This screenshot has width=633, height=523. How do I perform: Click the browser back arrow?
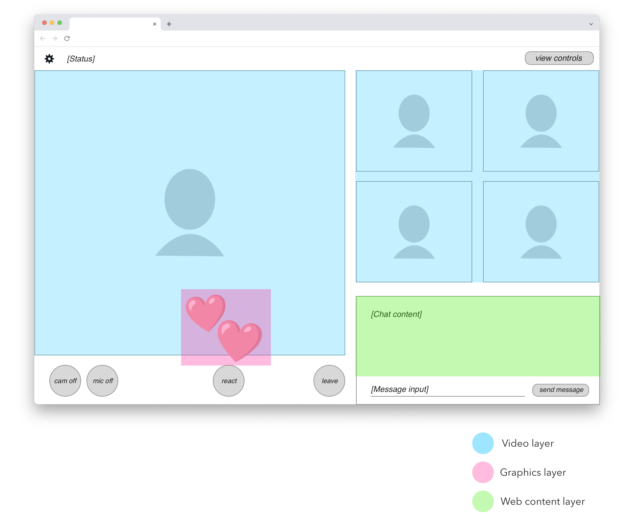pyautogui.click(x=43, y=39)
